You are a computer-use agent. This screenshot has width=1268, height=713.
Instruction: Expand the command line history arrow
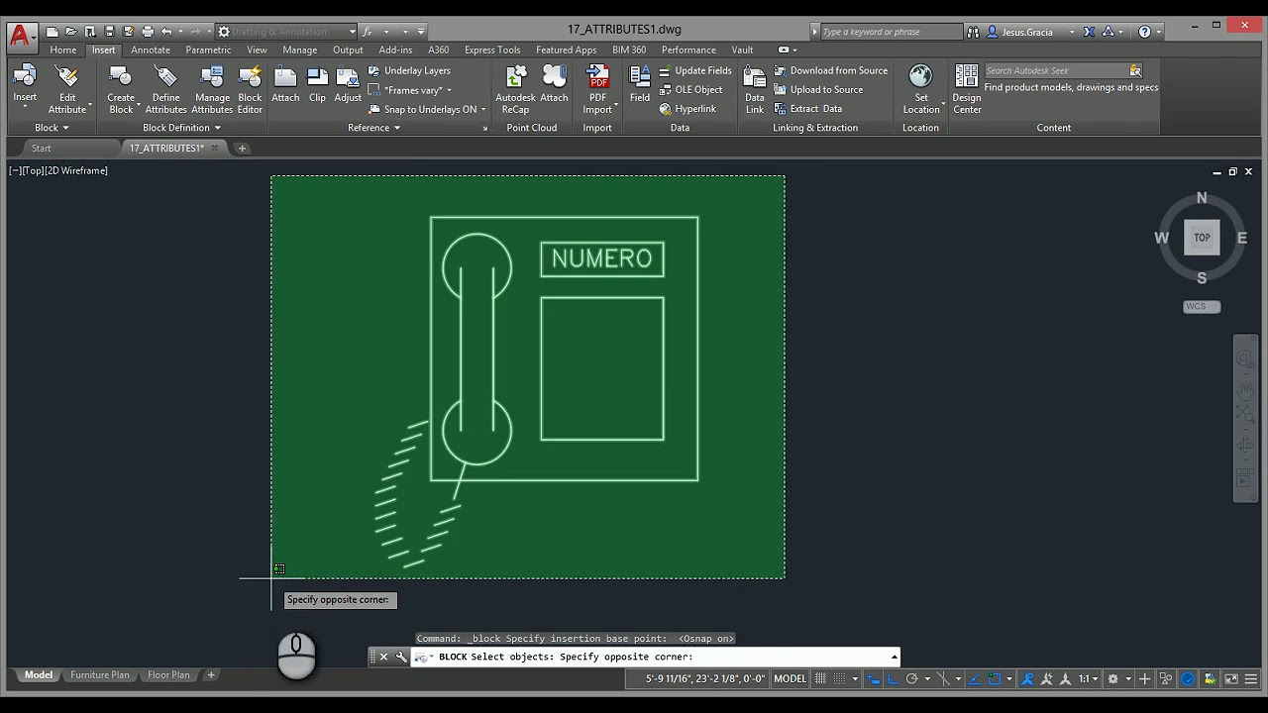coord(895,657)
